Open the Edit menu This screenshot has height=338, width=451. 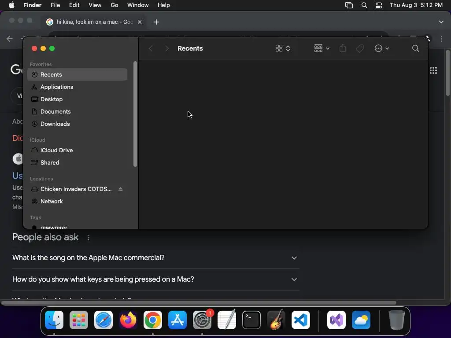(74, 5)
